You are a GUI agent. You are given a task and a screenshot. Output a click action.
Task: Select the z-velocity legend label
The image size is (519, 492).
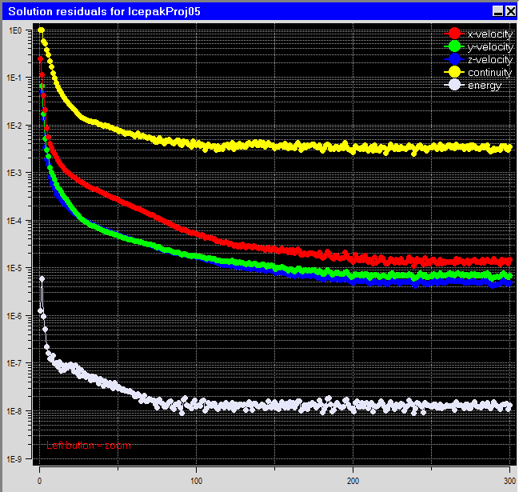[489, 60]
